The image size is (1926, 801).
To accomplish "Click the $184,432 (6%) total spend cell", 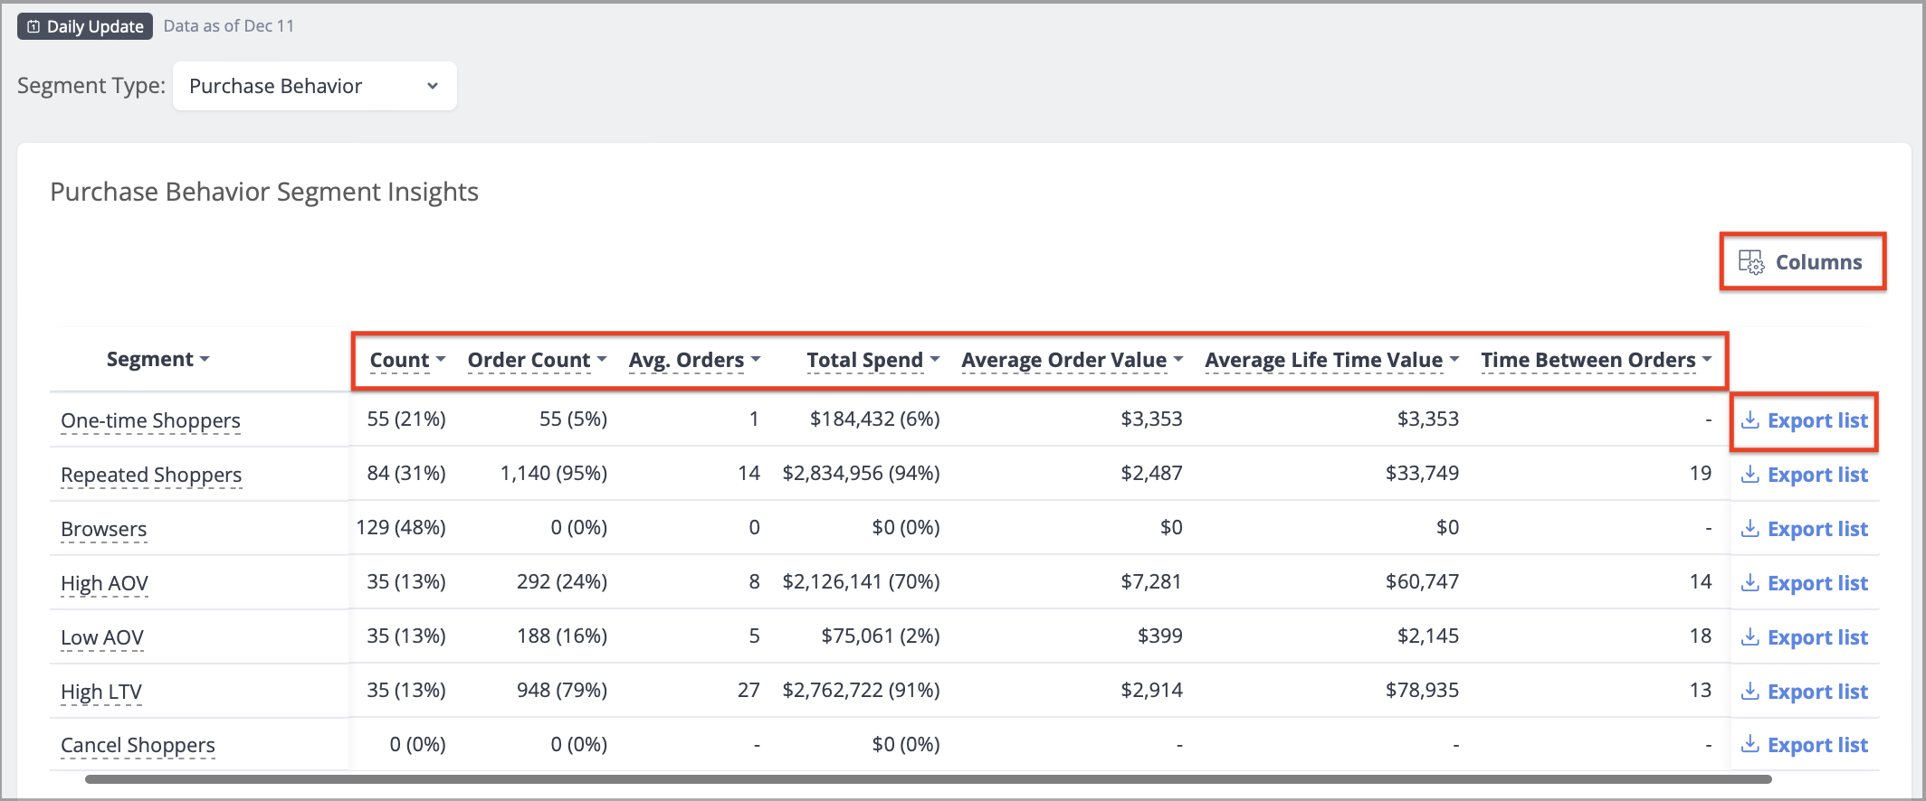I will coord(875,419).
